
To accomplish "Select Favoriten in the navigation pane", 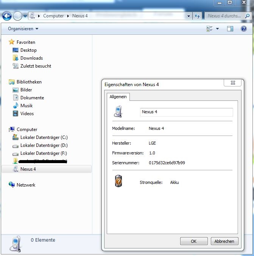I will 26,42.
